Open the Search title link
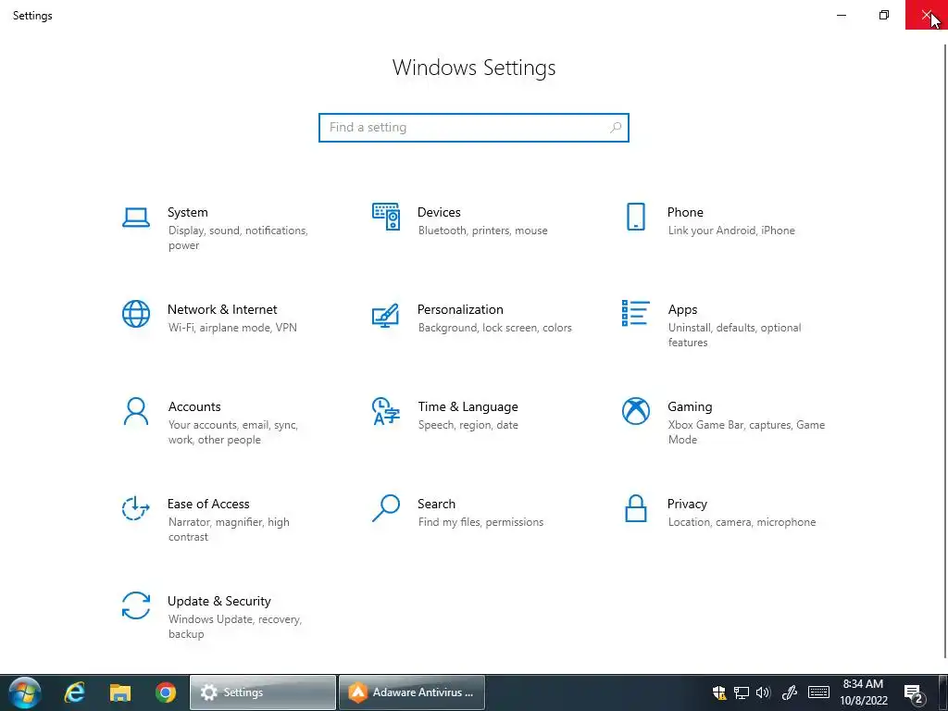Viewport: 948px width, 711px height. coord(437,504)
